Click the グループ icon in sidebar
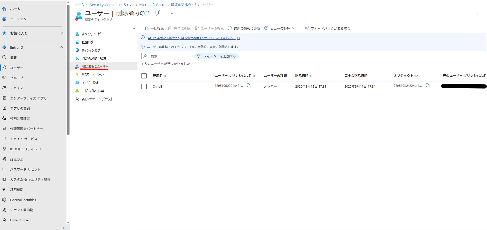The height and width of the screenshot is (230, 487). (x=4, y=78)
